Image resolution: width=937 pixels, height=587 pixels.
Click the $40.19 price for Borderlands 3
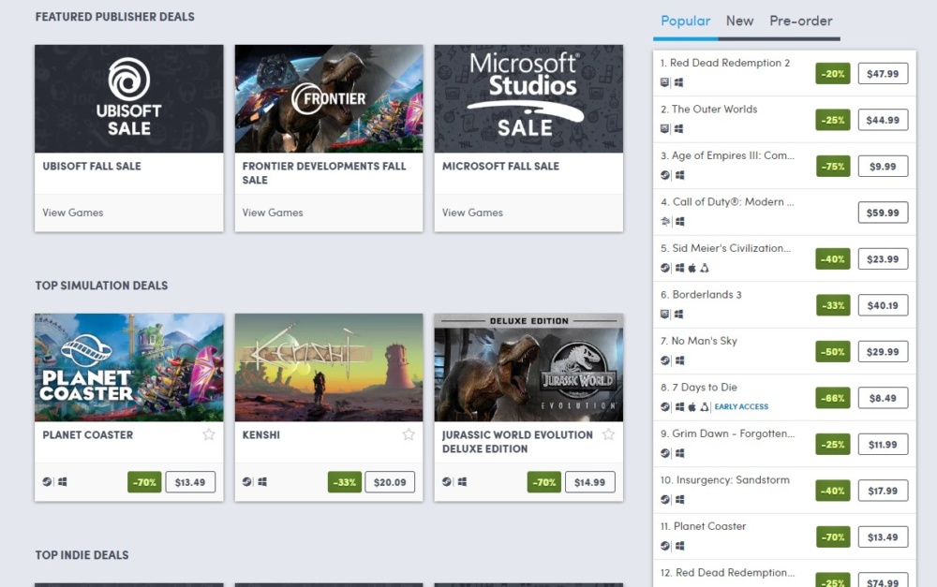(883, 305)
